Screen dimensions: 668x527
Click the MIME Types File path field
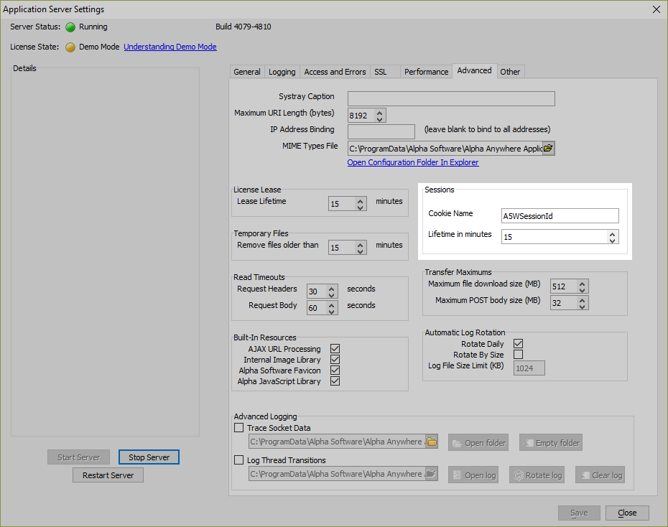point(445,149)
